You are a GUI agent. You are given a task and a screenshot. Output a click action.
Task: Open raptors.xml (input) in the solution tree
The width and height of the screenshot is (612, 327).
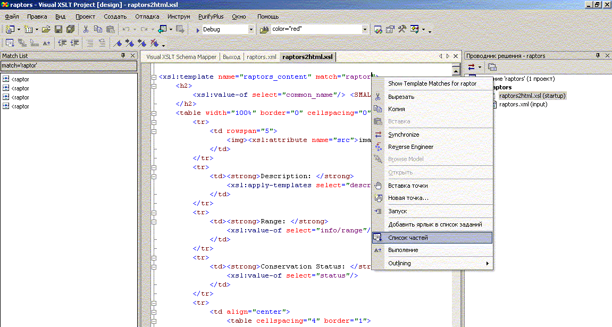point(523,104)
